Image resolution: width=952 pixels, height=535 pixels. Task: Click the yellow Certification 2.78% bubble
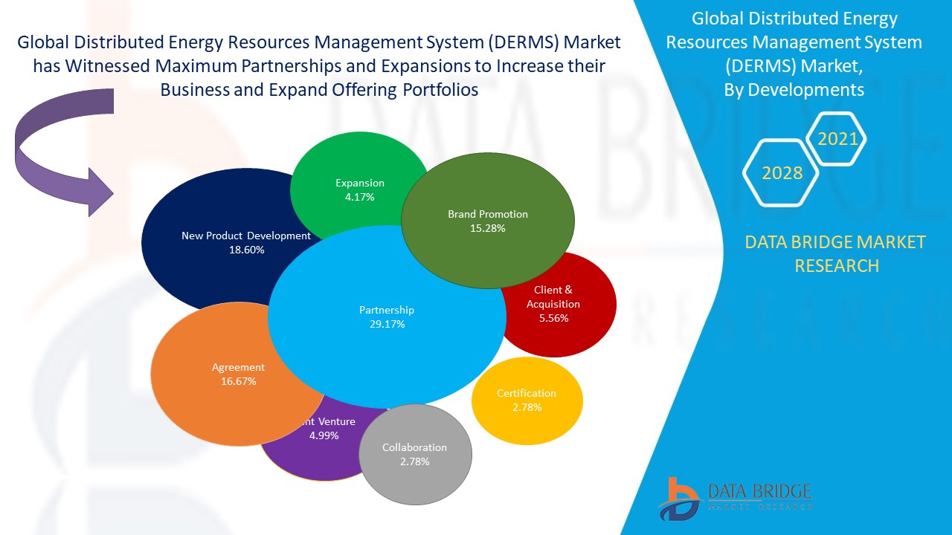point(527,401)
